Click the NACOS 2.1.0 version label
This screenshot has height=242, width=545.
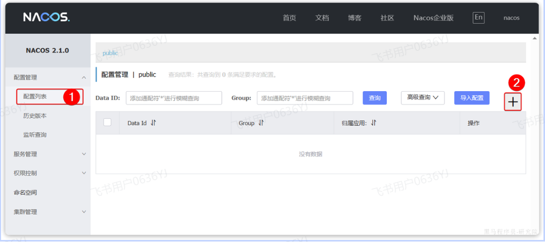47,50
